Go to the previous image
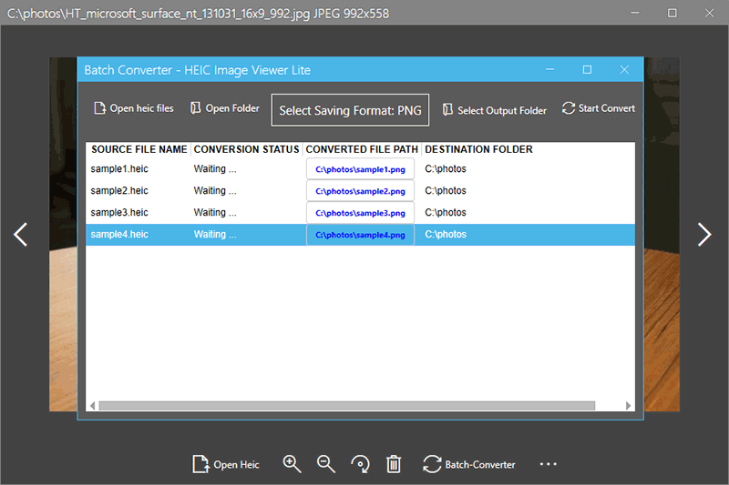 click(20, 234)
